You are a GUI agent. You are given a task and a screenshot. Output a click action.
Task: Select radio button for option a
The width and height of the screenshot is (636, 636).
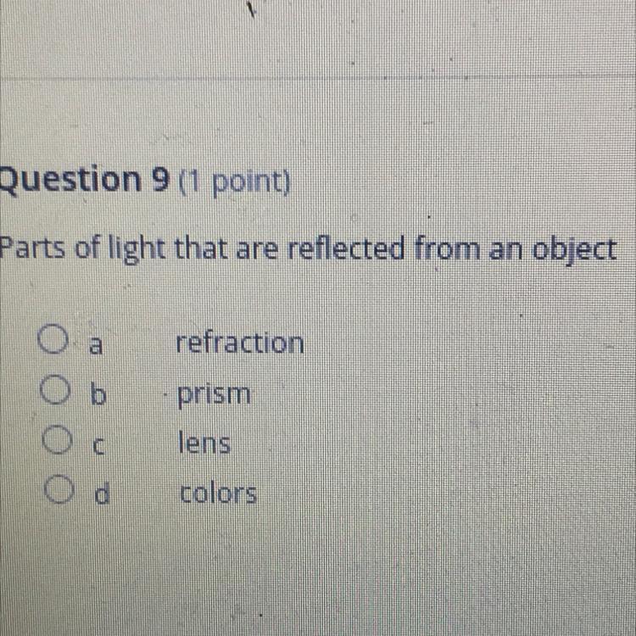53,338
